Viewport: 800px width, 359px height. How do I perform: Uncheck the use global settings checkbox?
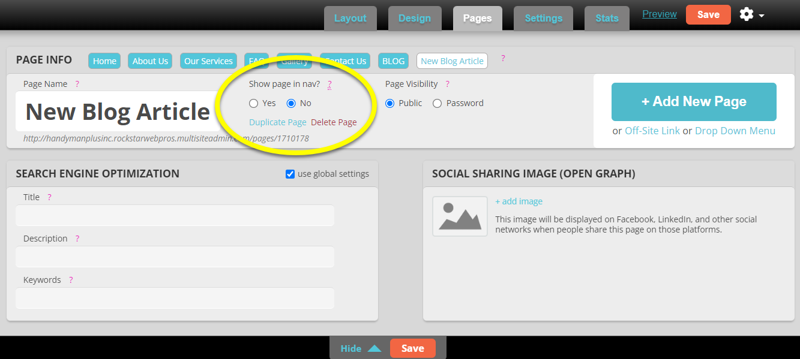coord(290,173)
